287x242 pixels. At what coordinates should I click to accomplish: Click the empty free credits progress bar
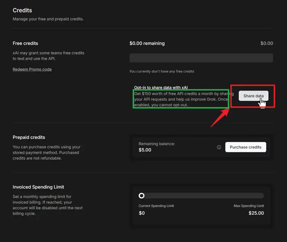tap(201, 58)
